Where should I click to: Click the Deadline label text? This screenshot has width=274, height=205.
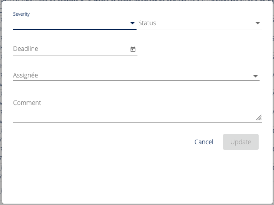(26, 49)
